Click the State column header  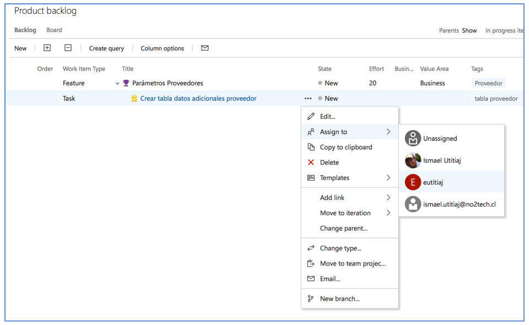(x=325, y=69)
